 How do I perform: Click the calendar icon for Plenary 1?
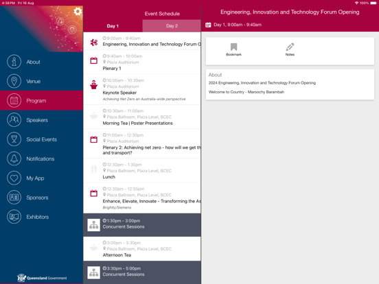pos(94,60)
